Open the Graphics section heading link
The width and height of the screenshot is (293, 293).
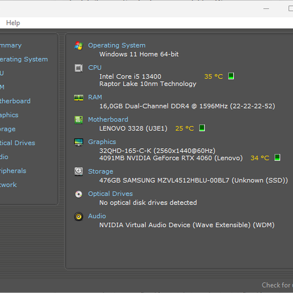pyautogui.click(x=102, y=142)
